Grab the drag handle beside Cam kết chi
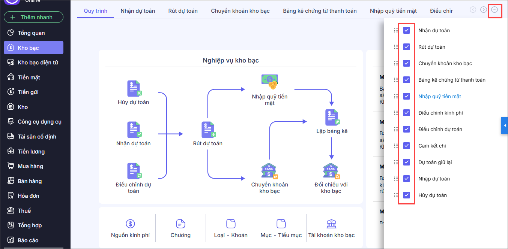The image size is (508, 249). pyautogui.click(x=395, y=146)
